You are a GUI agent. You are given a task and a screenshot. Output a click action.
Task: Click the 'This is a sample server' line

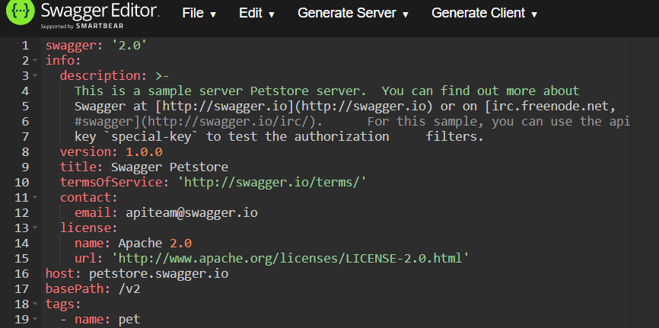click(x=327, y=91)
